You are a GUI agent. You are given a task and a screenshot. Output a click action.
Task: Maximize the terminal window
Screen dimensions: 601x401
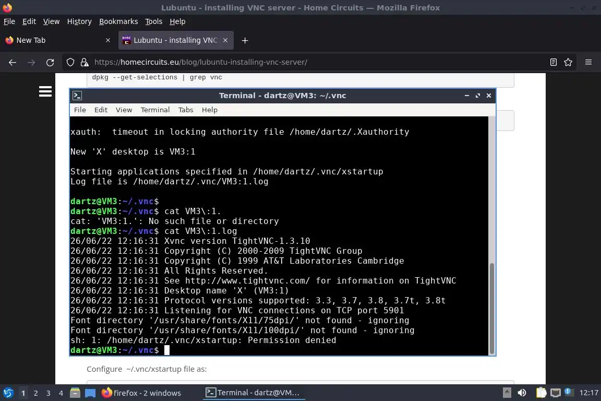[477, 96]
